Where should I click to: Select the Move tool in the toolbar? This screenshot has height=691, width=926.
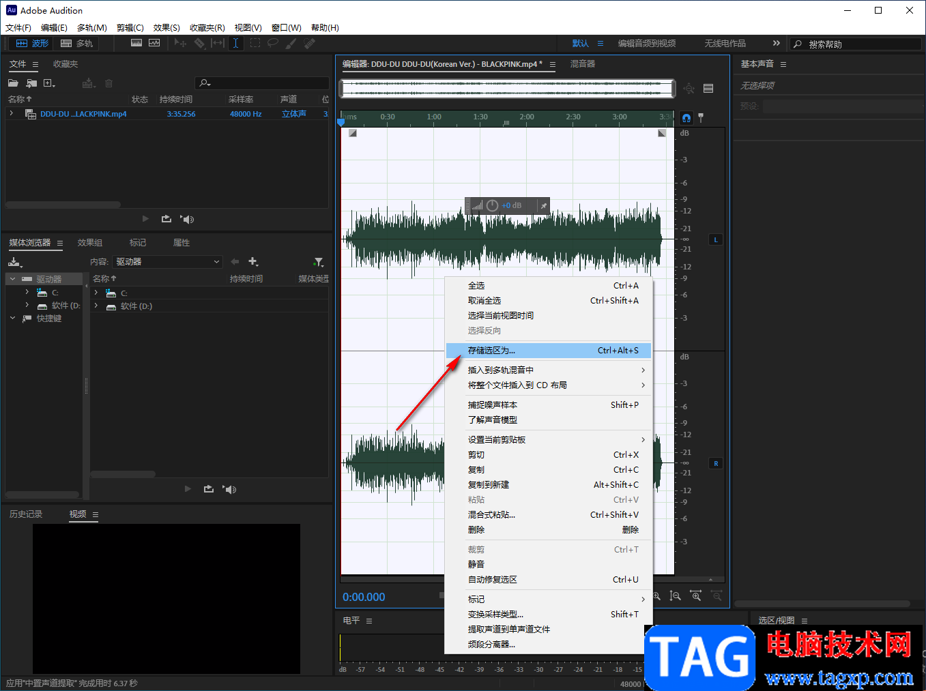(x=180, y=43)
